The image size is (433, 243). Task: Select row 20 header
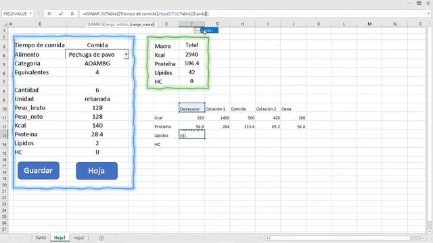(x=4, y=185)
